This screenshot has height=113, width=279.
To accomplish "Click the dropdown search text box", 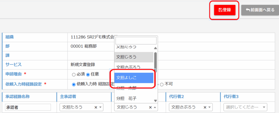I will 136,41.
